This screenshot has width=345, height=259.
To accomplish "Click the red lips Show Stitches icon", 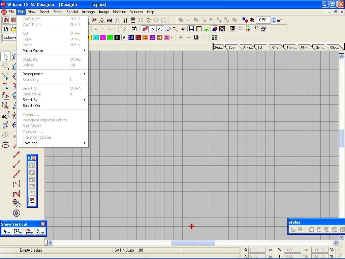I will click(x=145, y=29).
